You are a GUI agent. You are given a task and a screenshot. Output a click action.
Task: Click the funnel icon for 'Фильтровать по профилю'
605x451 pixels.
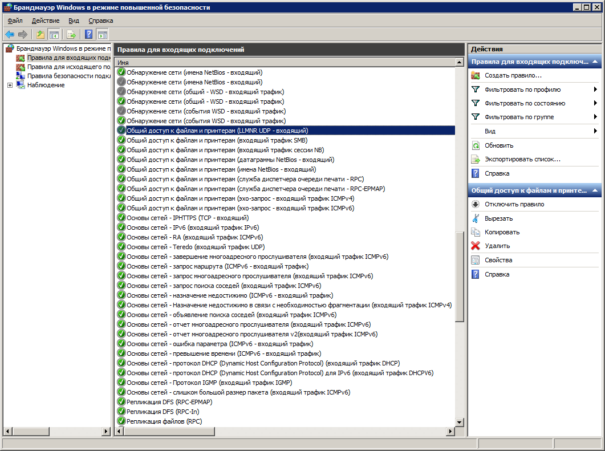pos(476,90)
